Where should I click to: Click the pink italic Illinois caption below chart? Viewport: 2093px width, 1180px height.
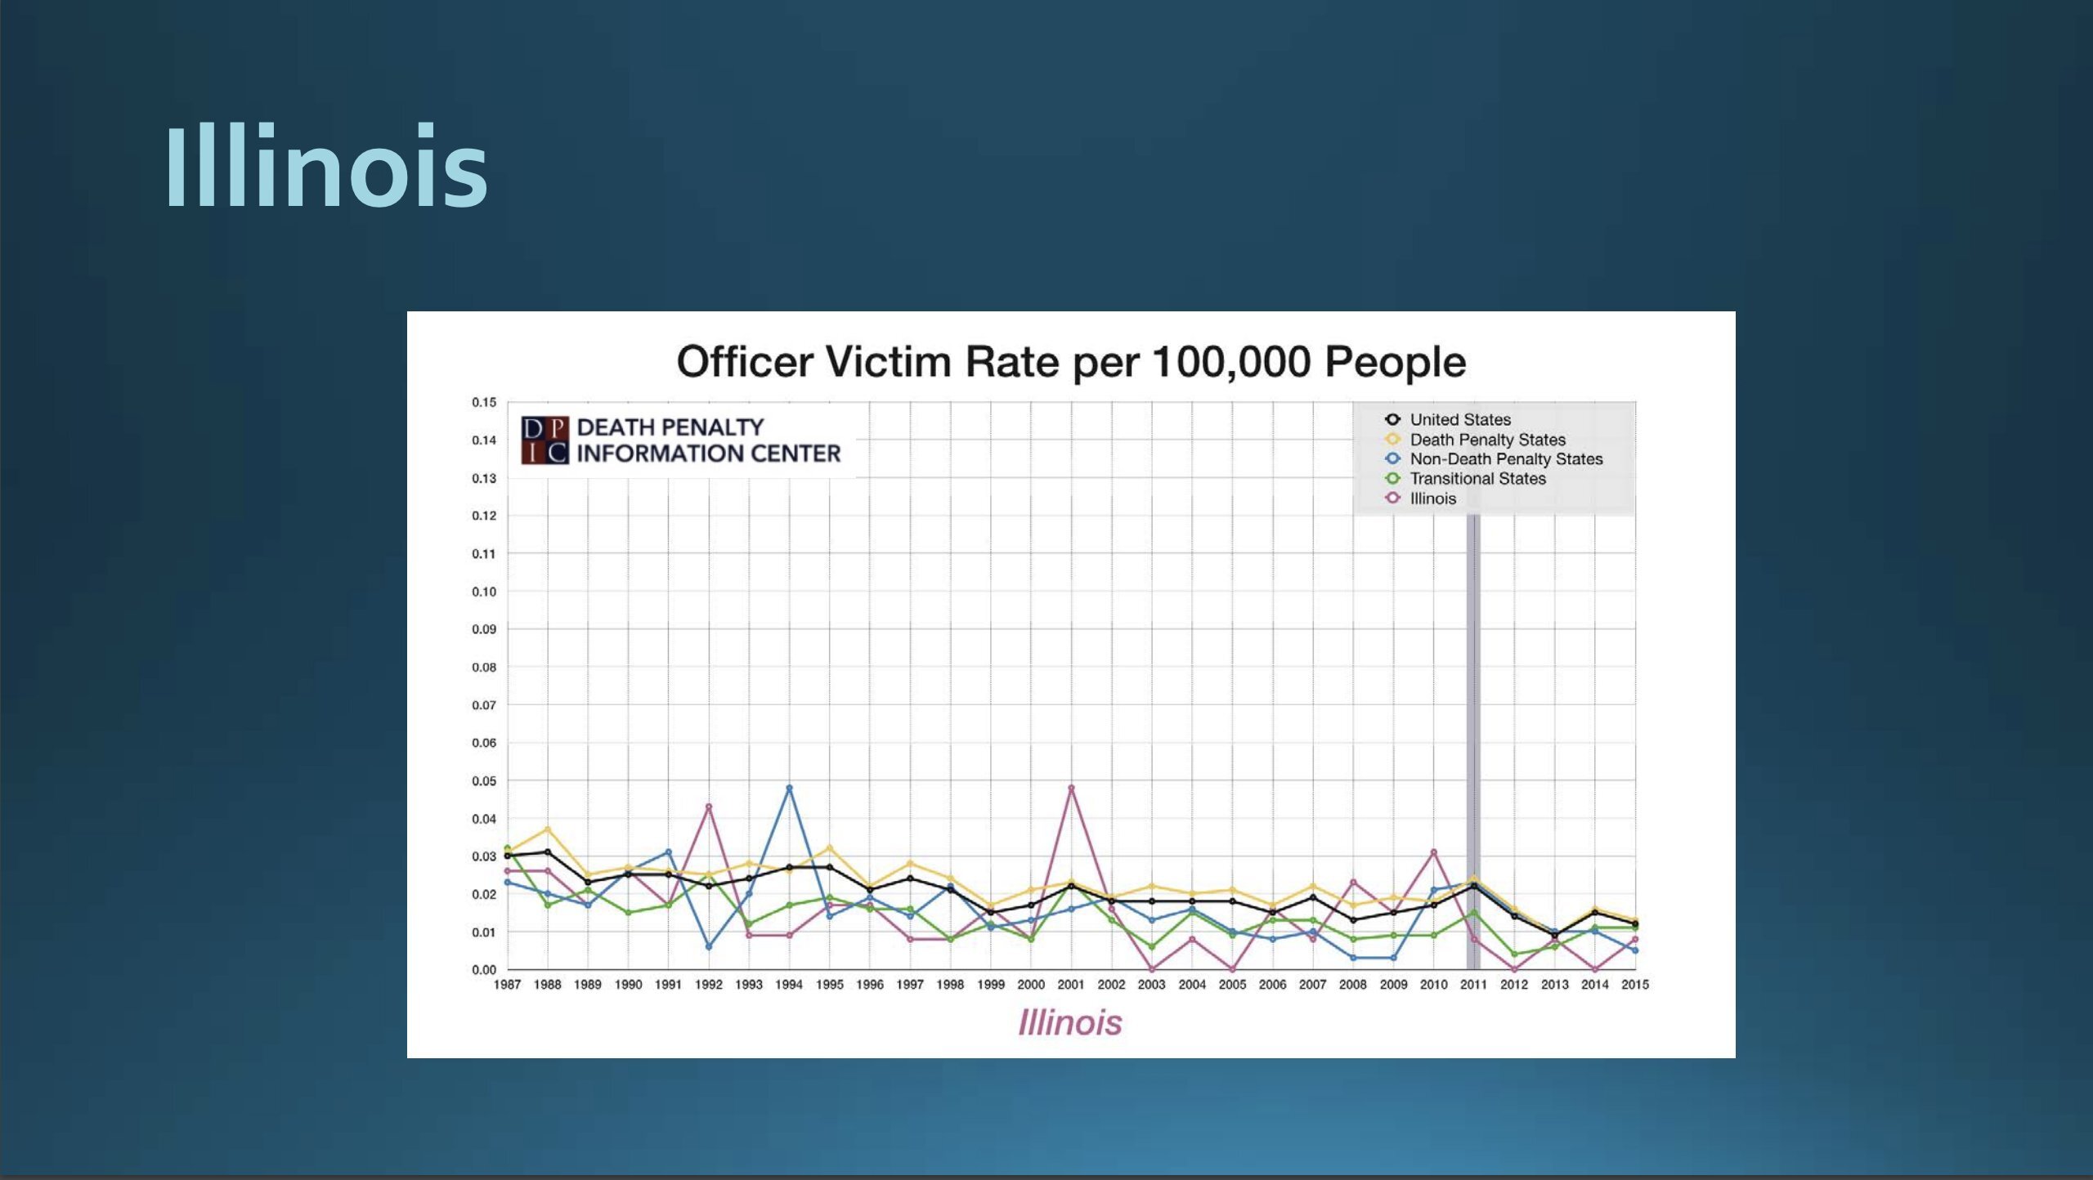[1069, 1022]
